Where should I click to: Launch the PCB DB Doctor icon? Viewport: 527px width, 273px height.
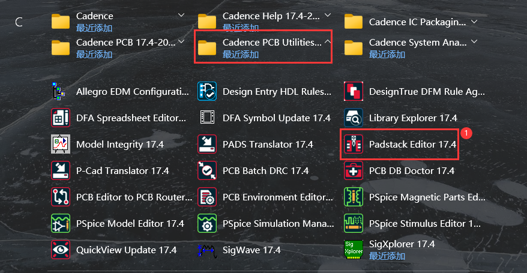(354, 170)
